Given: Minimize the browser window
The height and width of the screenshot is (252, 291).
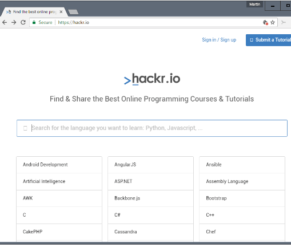Looking at the screenshot, I should (x=273, y=6).
